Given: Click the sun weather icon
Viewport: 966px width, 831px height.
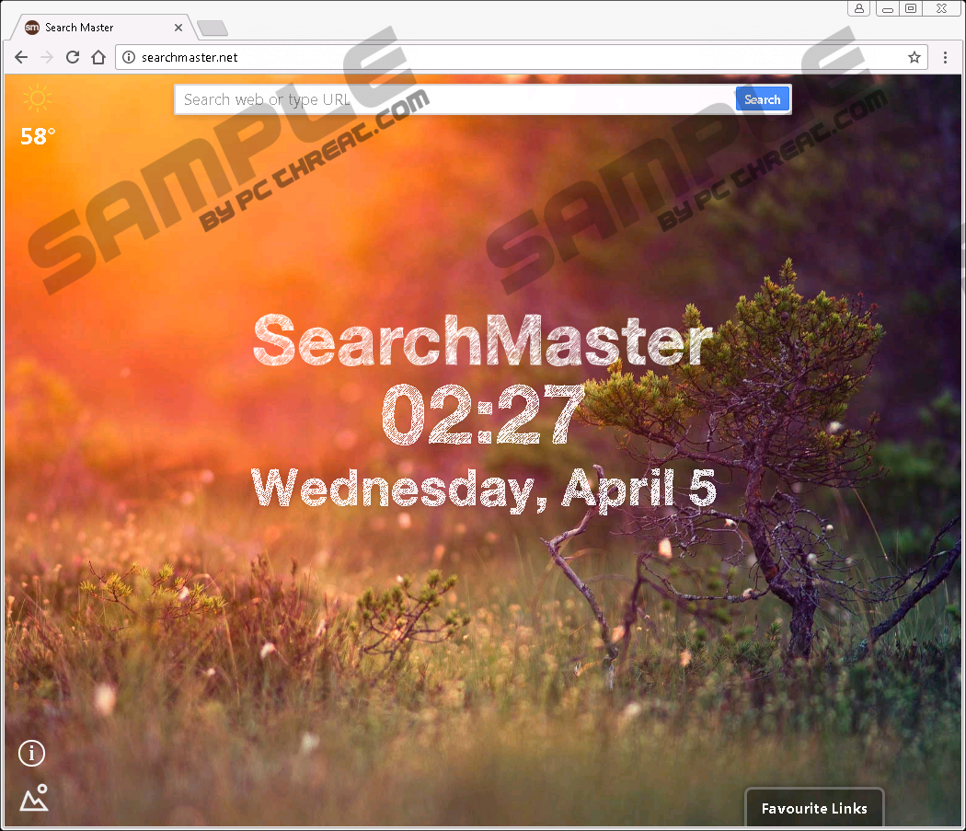Looking at the screenshot, I should pos(38,98).
